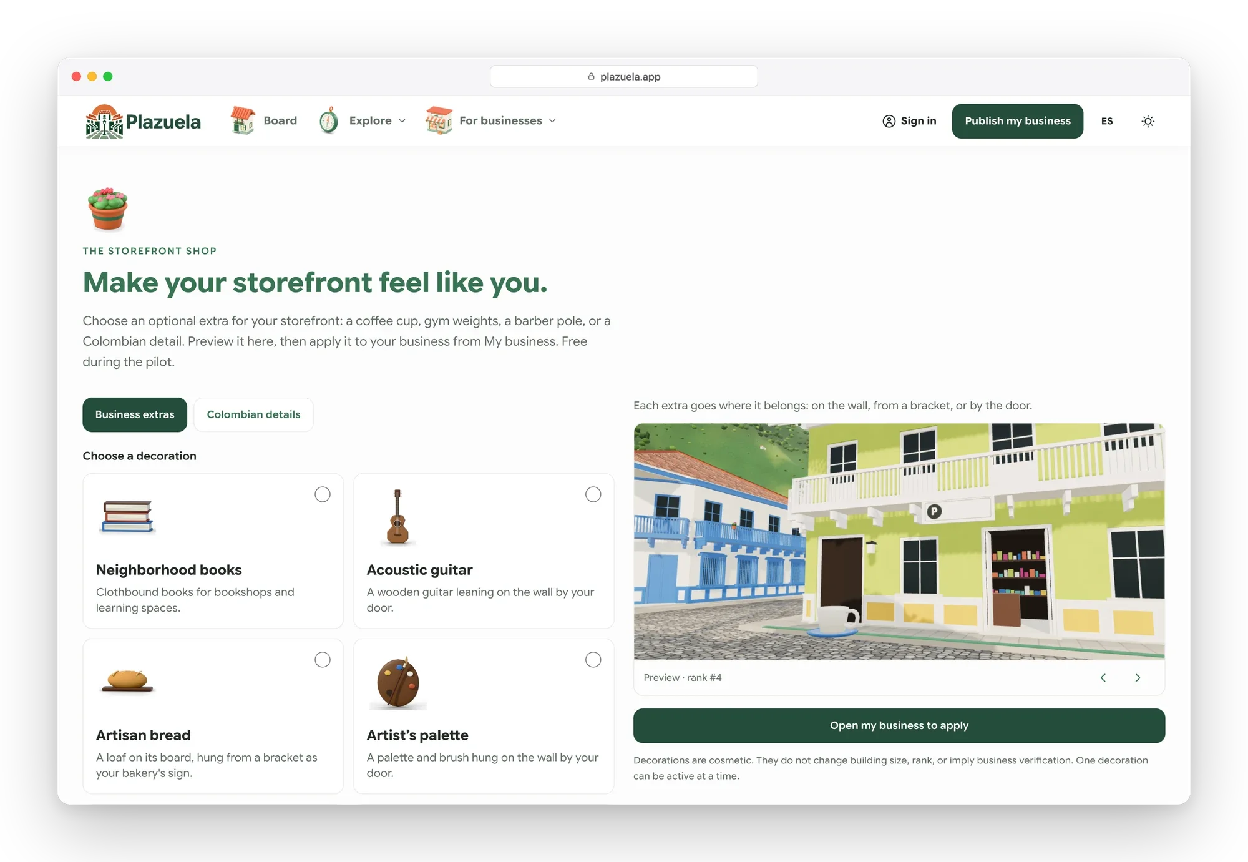Screen dimensions: 1248x862
Task: Click the bread loaf icon
Action: [x=128, y=680]
